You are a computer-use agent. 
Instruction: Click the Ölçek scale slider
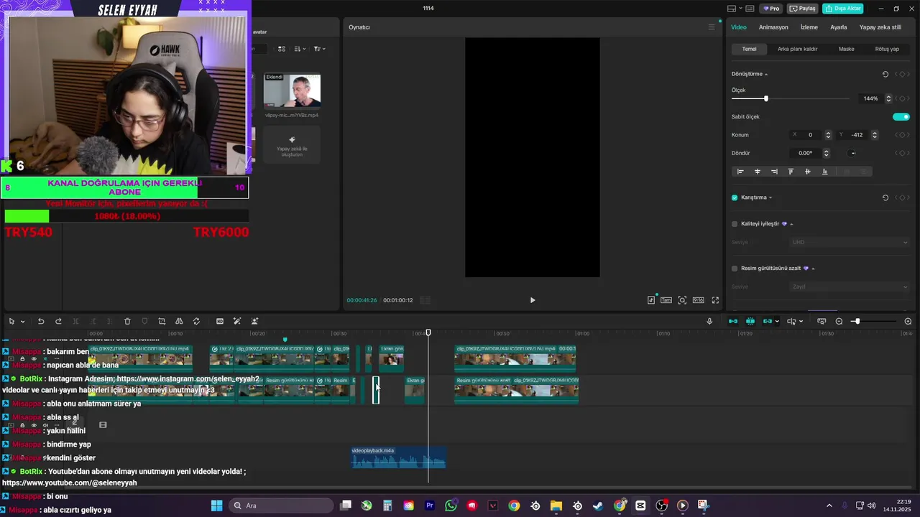[790, 98]
